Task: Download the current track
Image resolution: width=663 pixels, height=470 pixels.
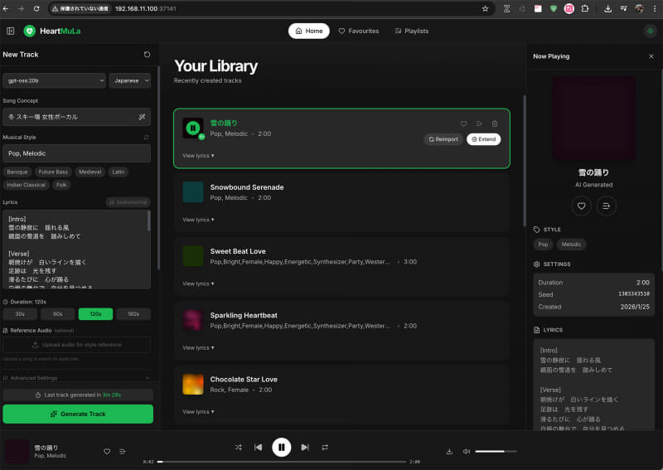Action: tap(449, 452)
